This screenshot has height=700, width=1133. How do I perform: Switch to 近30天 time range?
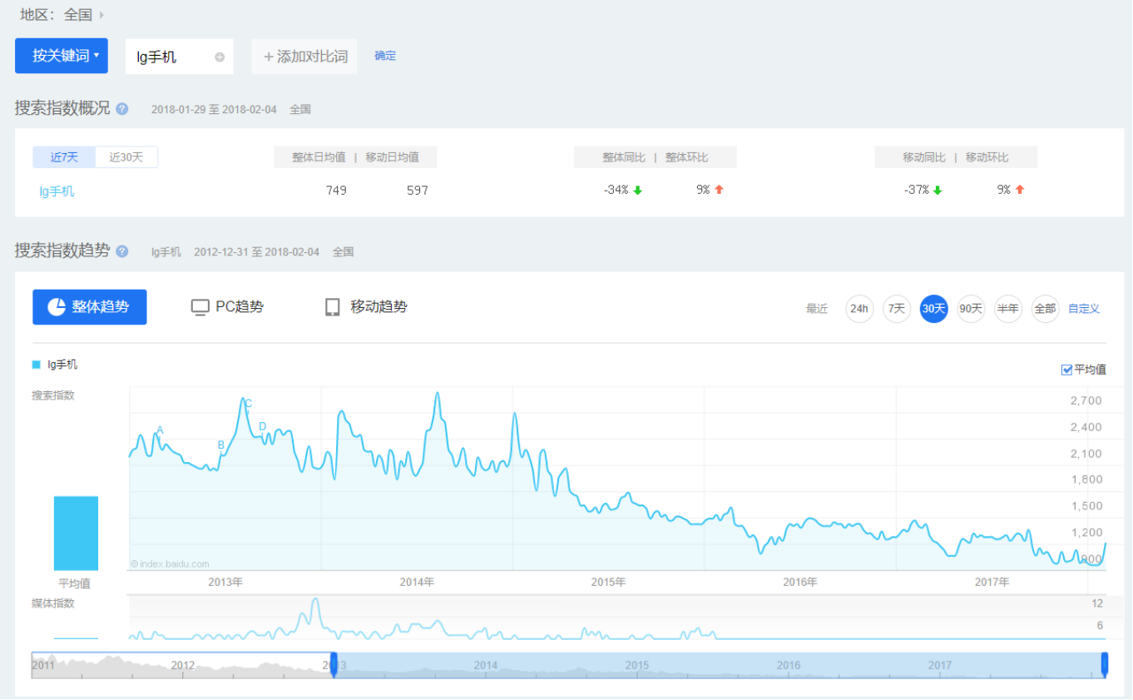tap(126, 157)
